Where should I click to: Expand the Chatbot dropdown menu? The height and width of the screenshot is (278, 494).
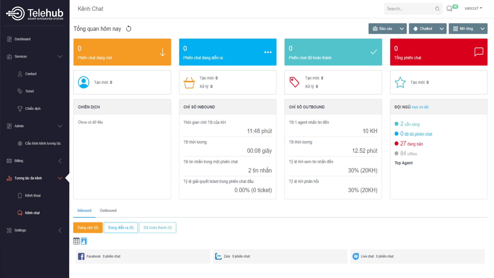[x=442, y=29]
